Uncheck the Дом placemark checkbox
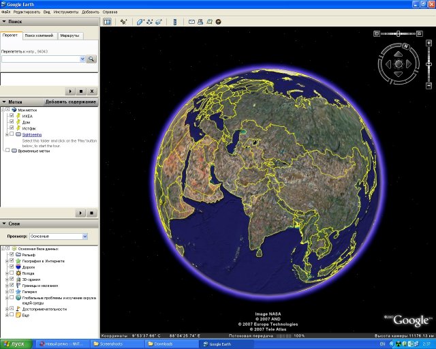 pyautogui.click(x=12, y=121)
